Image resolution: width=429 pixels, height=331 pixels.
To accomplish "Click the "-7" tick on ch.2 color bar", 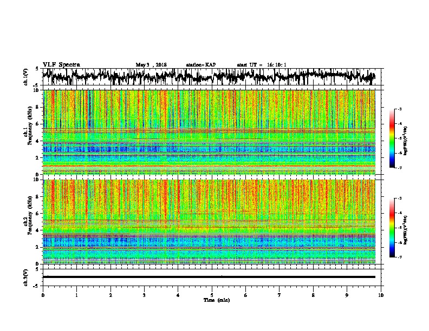I will (x=399, y=257).
